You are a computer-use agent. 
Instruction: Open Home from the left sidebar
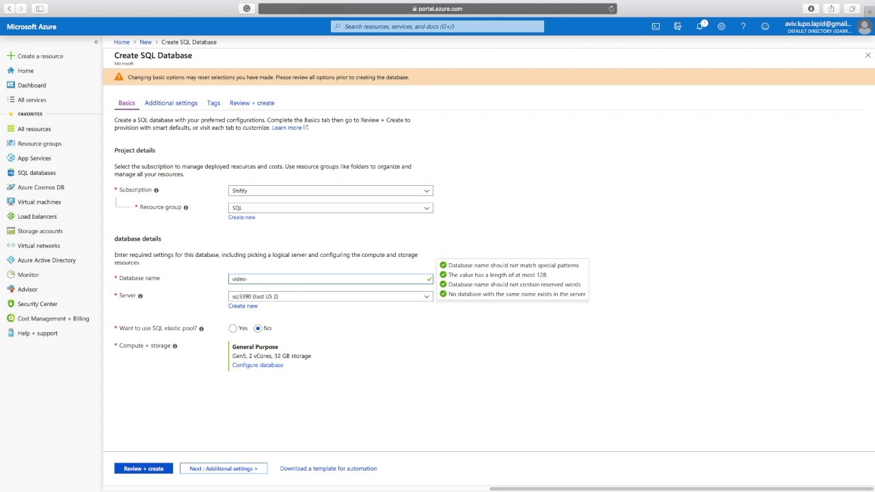coord(25,70)
